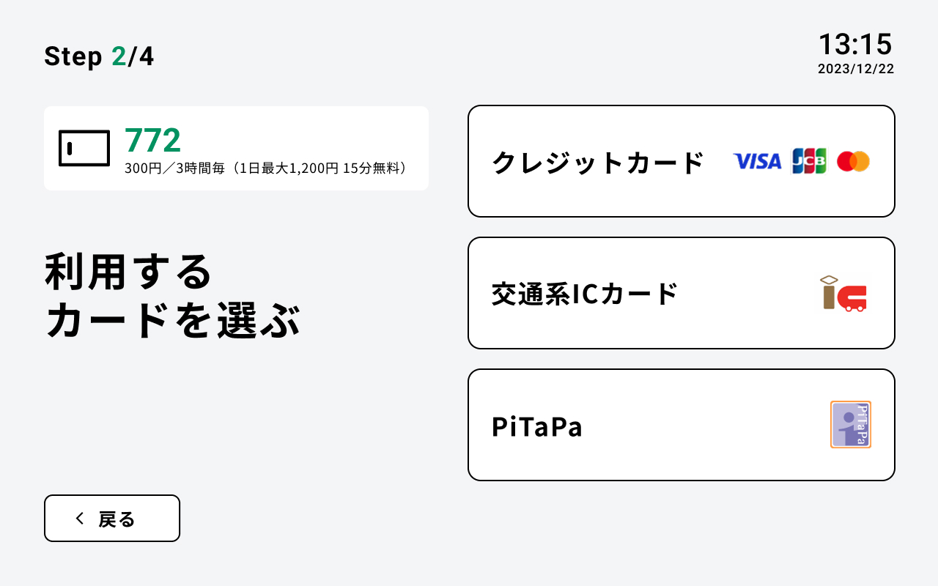938x586 pixels.
Task: Click the Step 2/4 progress indicator
Action: pos(99,56)
